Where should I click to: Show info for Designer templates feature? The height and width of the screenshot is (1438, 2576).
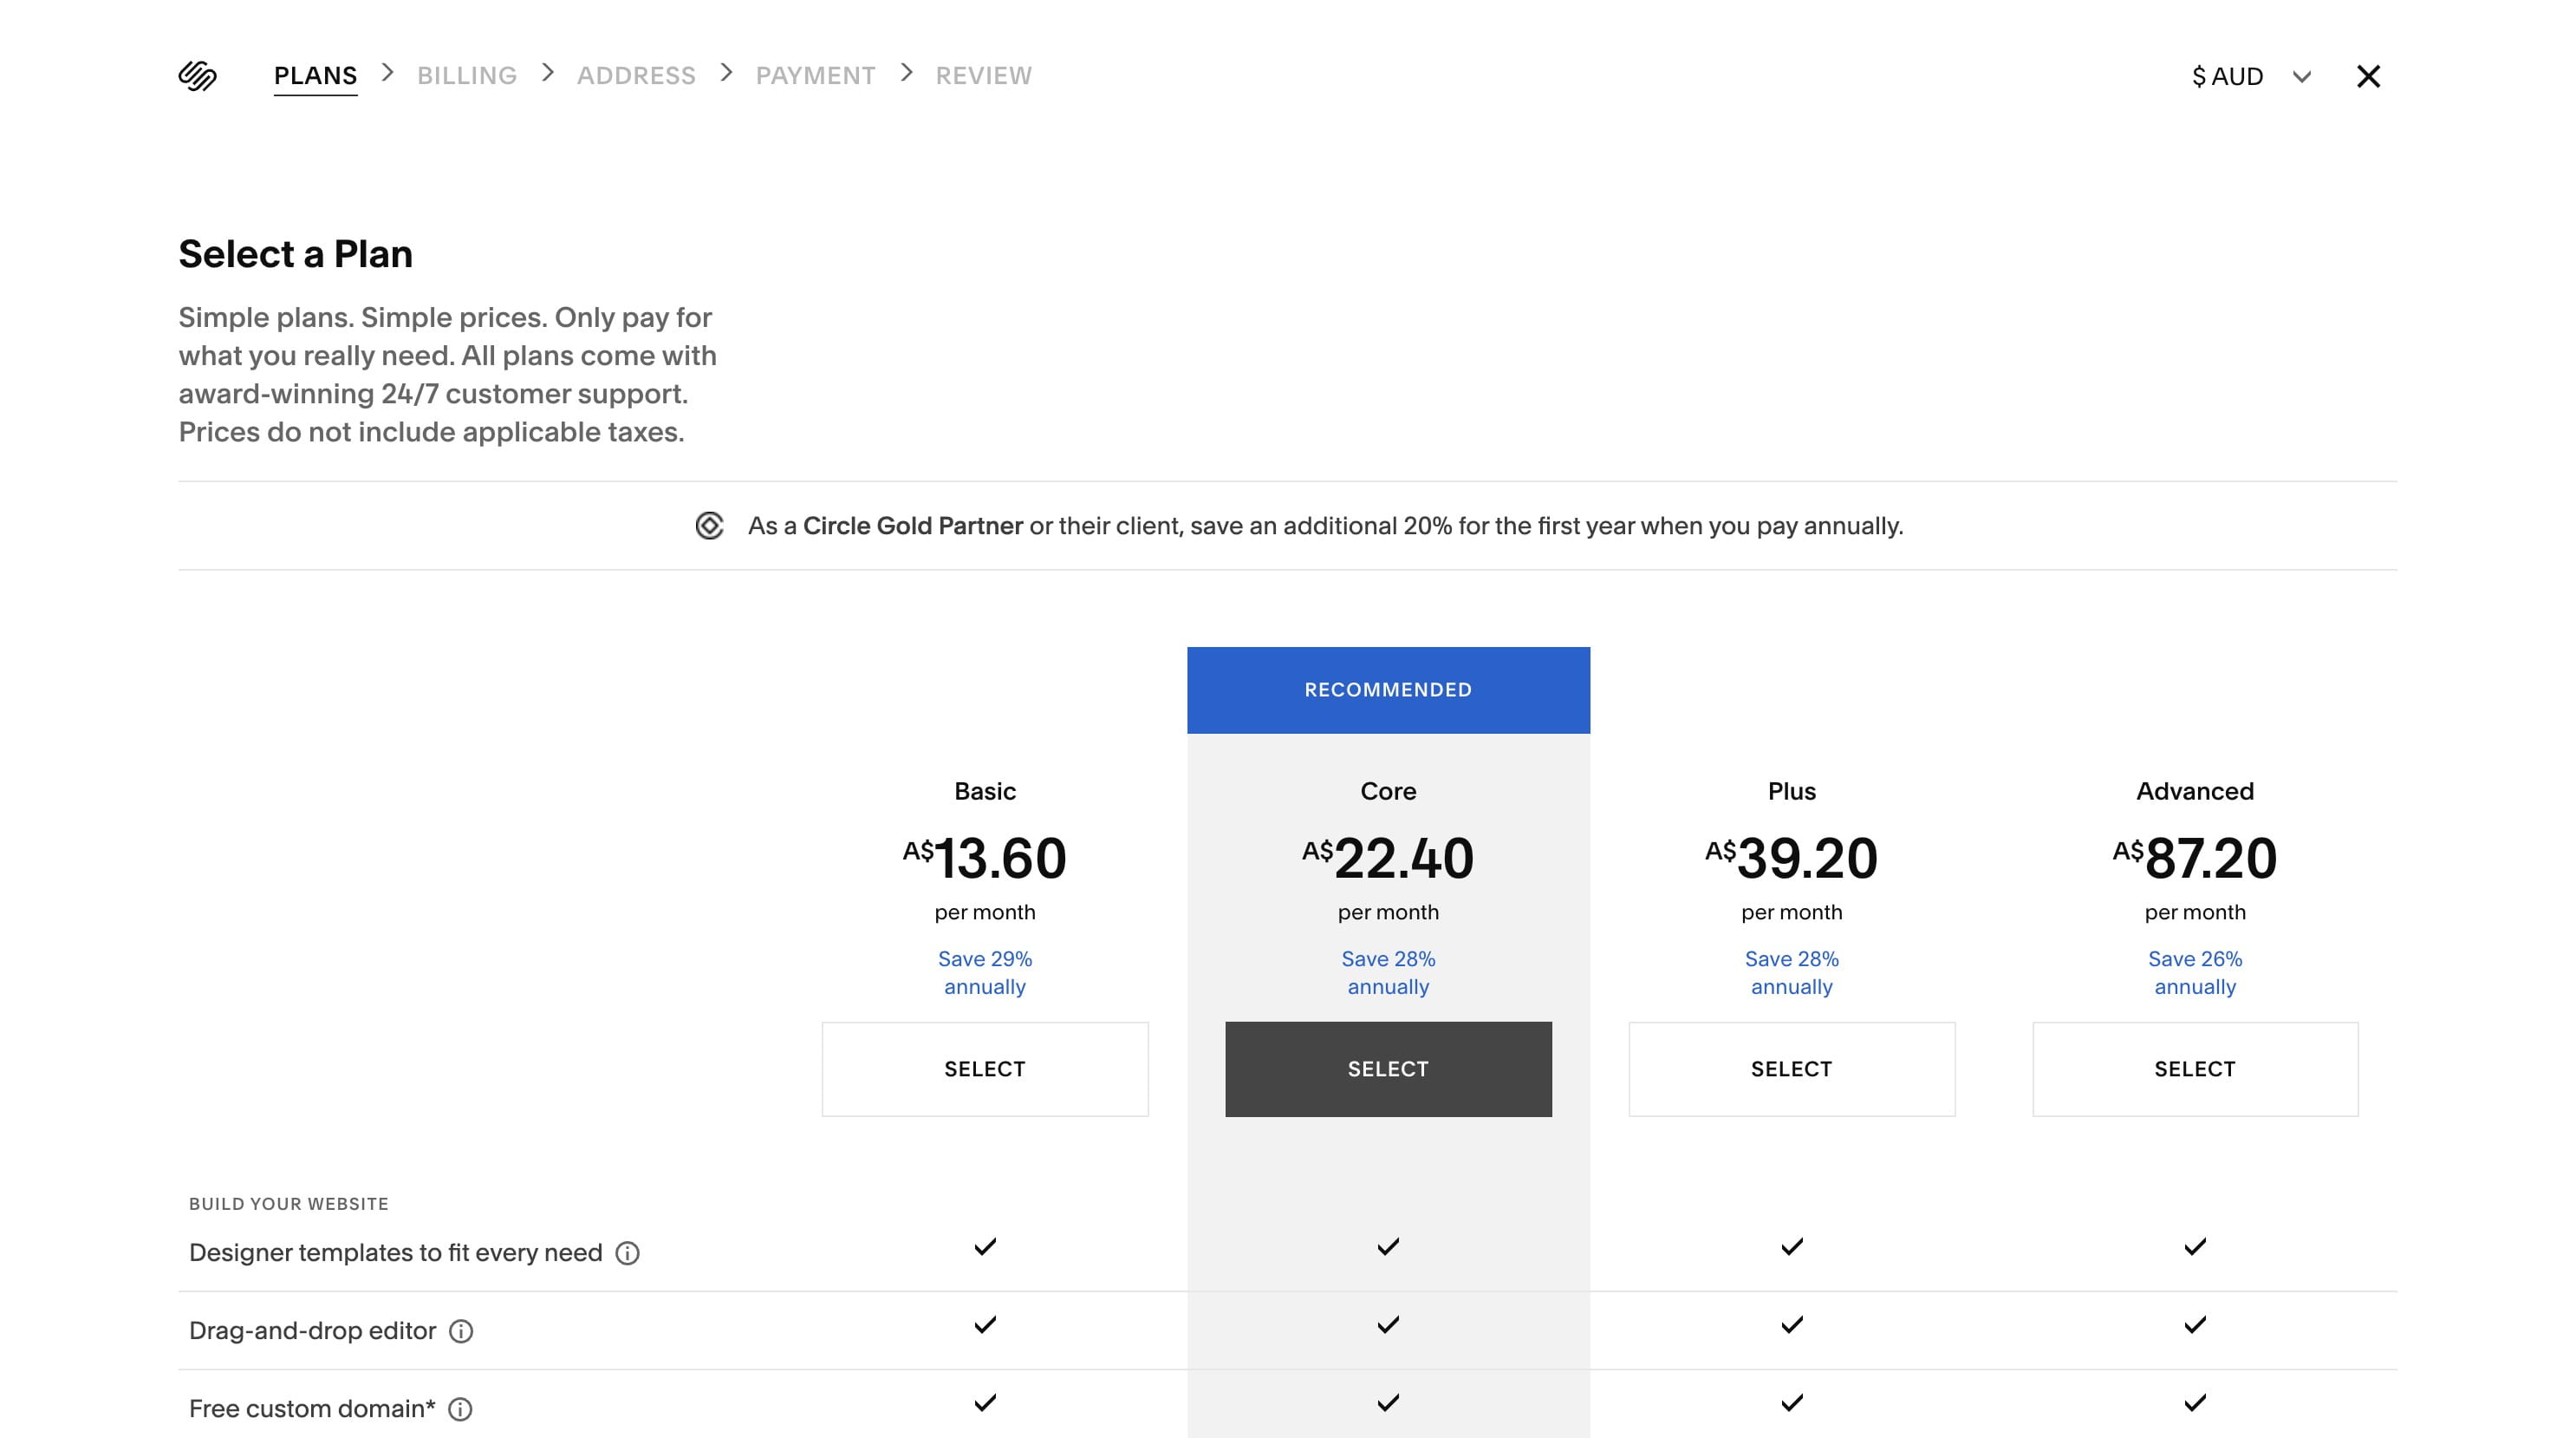pyautogui.click(x=627, y=1253)
